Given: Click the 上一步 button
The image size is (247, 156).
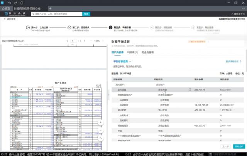Looking at the screenshot, I should pos(226,146).
